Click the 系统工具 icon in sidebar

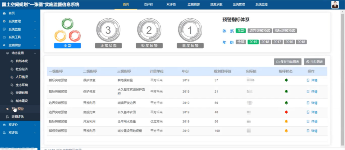tap(4, 37)
